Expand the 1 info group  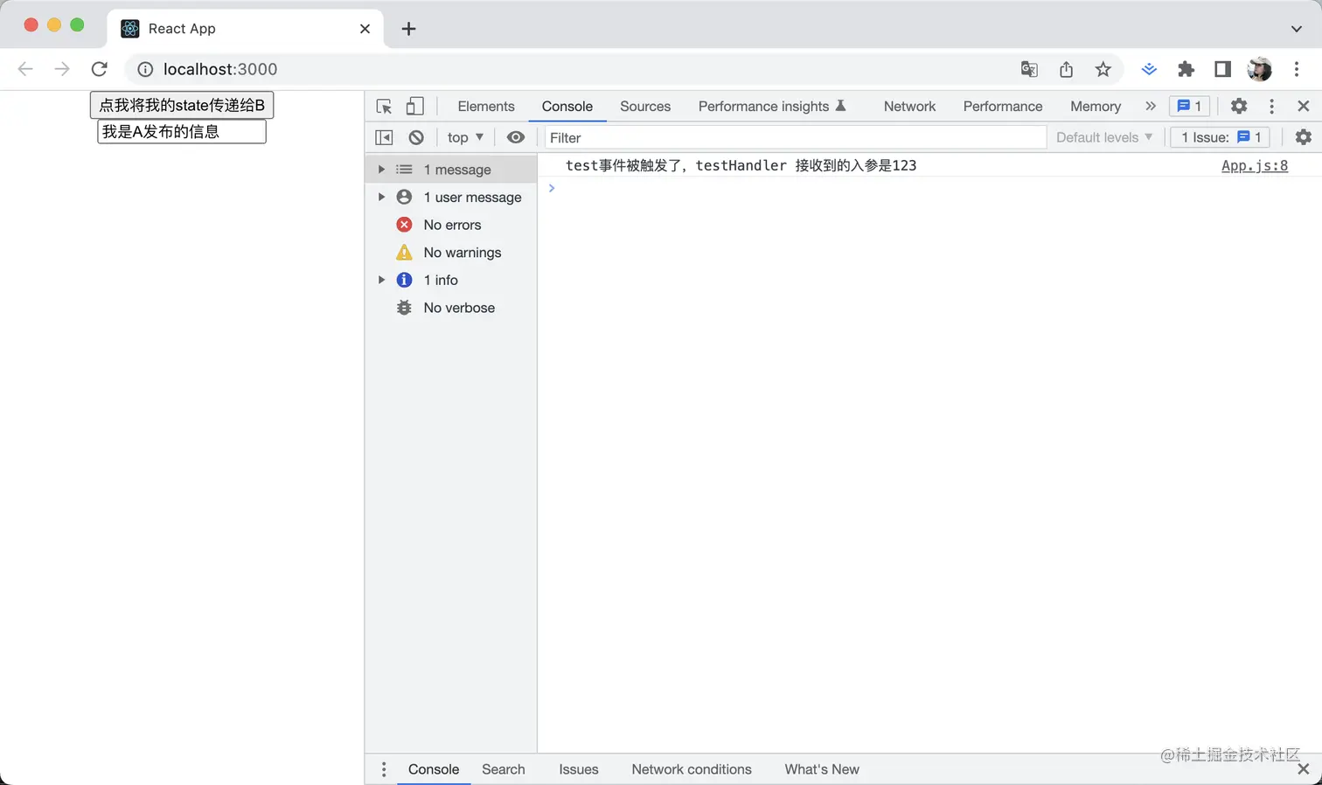click(x=381, y=280)
